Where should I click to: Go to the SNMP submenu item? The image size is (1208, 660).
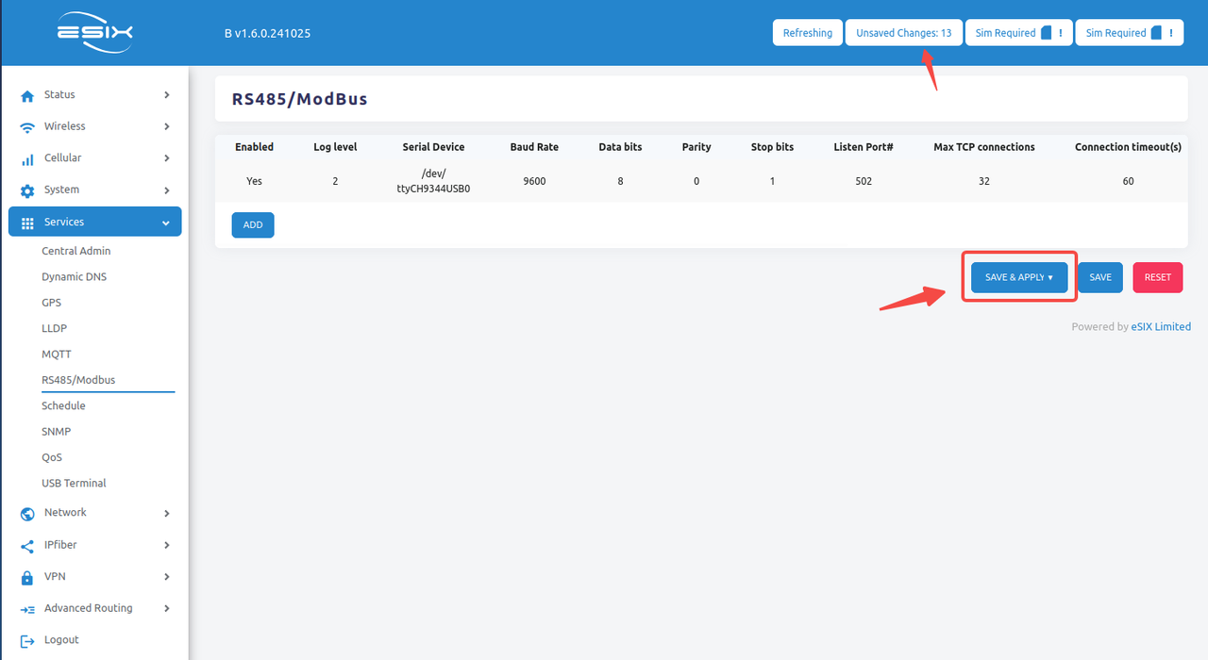[56, 432]
